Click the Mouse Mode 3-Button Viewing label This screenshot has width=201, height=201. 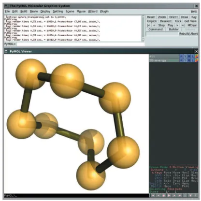click(x=173, y=167)
